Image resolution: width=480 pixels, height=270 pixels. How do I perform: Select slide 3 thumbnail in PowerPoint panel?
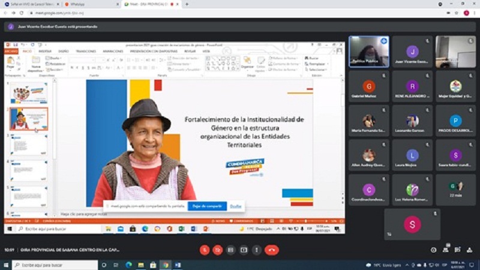(29, 145)
